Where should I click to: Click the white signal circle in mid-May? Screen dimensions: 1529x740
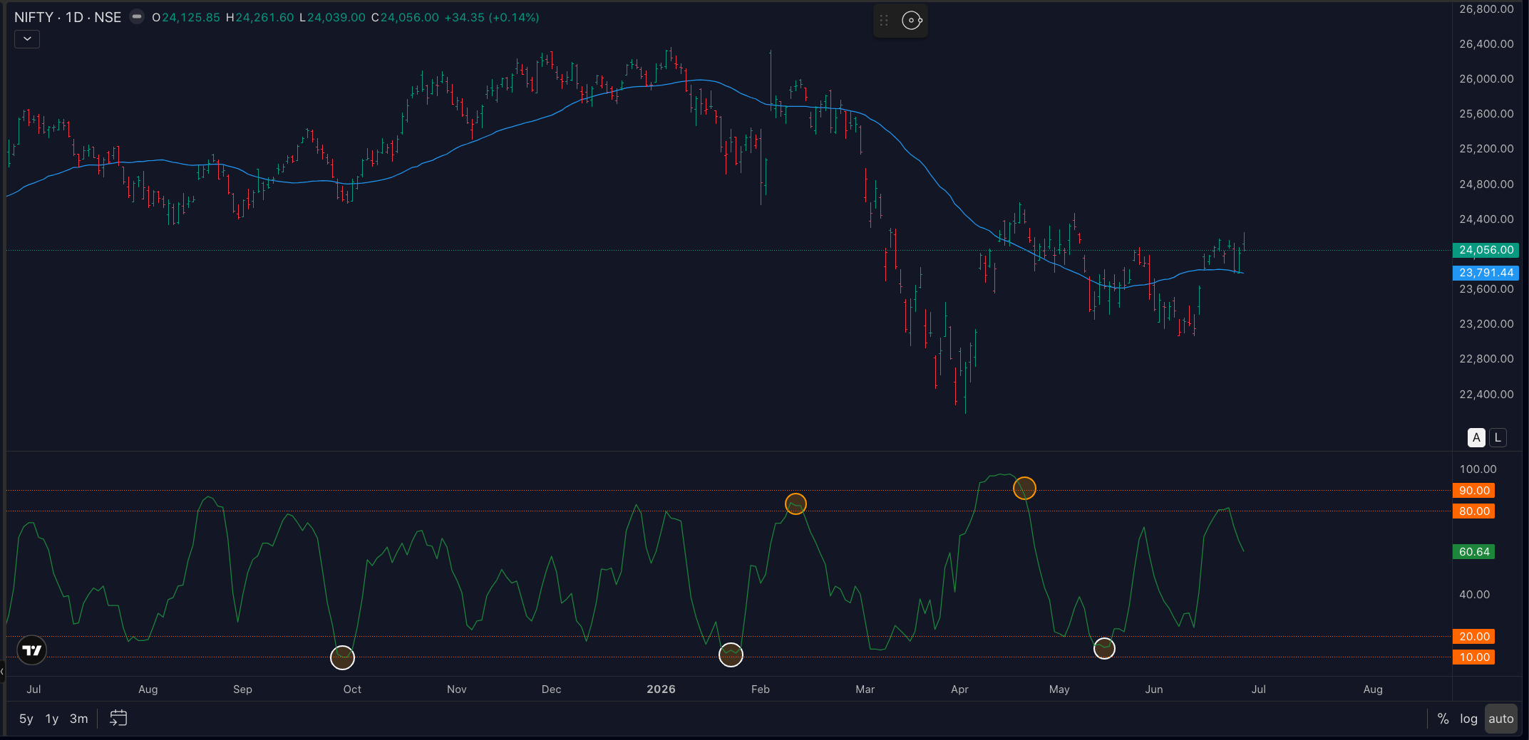tap(1104, 648)
